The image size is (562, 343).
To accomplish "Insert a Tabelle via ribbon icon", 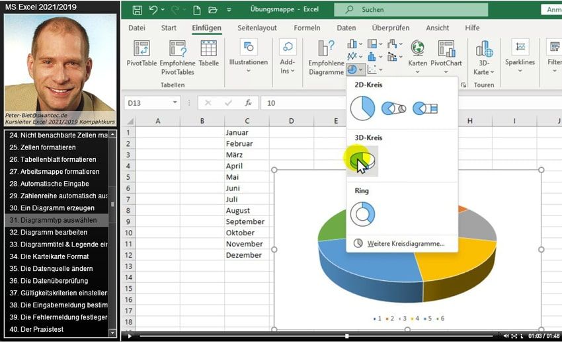I will (208, 49).
